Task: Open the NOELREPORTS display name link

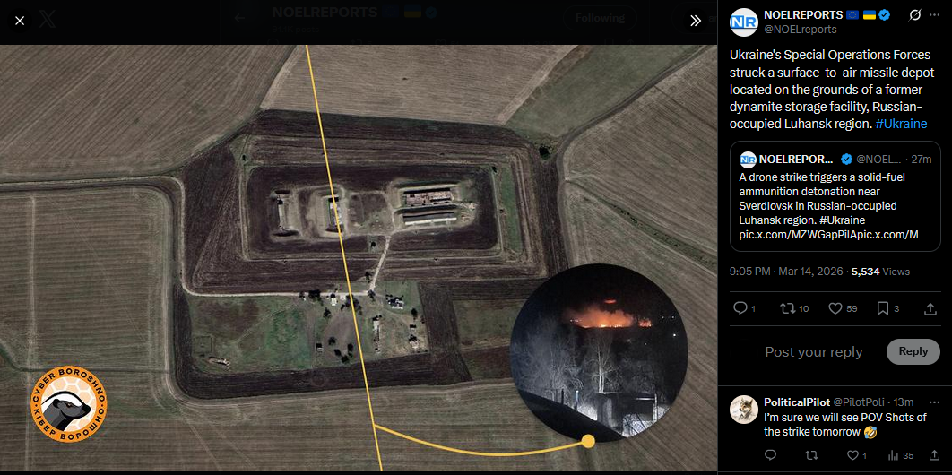Action: tap(802, 14)
